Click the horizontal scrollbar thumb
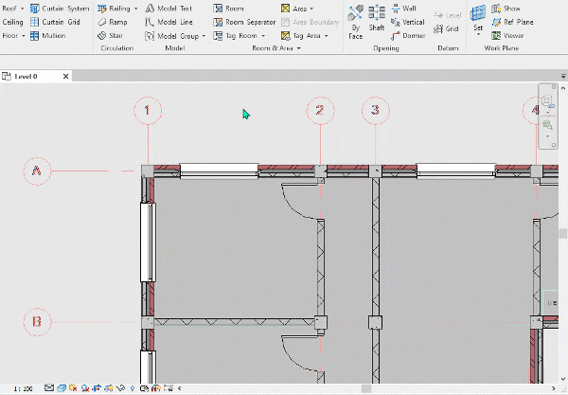Viewport: 568px width, 395px height. click(x=366, y=388)
